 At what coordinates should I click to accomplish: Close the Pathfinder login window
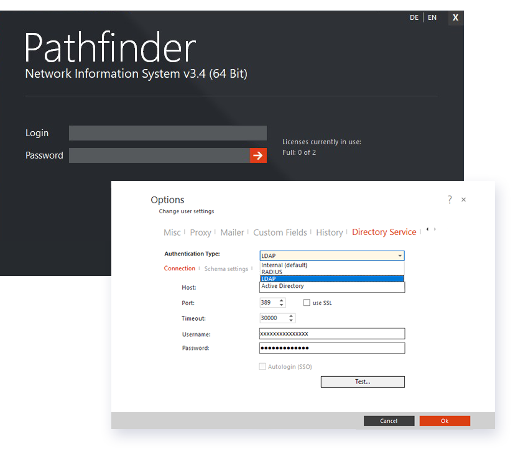(x=455, y=17)
